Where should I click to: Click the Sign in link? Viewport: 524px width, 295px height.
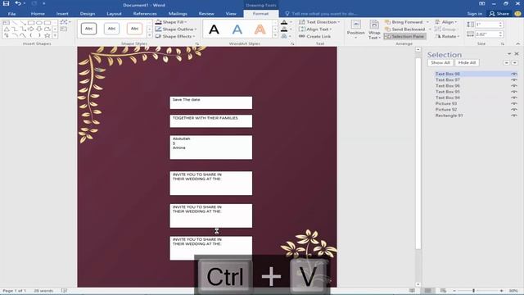click(475, 14)
